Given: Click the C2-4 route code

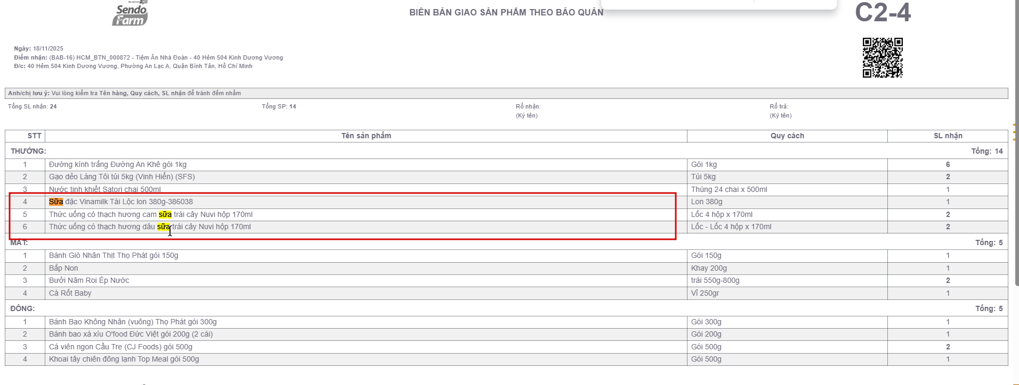Looking at the screenshot, I should [883, 12].
